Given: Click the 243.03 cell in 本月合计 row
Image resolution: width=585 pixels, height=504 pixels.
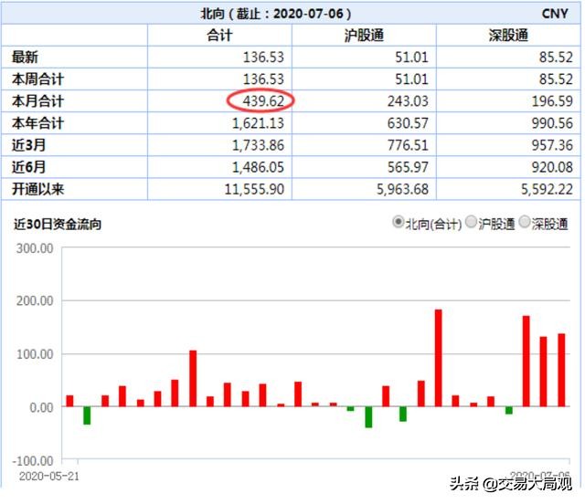Looking at the screenshot, I should click(x=408, y=101).
